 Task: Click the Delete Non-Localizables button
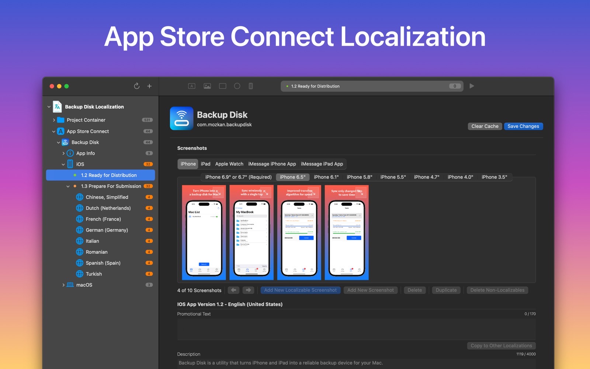(x=497, y=290)
